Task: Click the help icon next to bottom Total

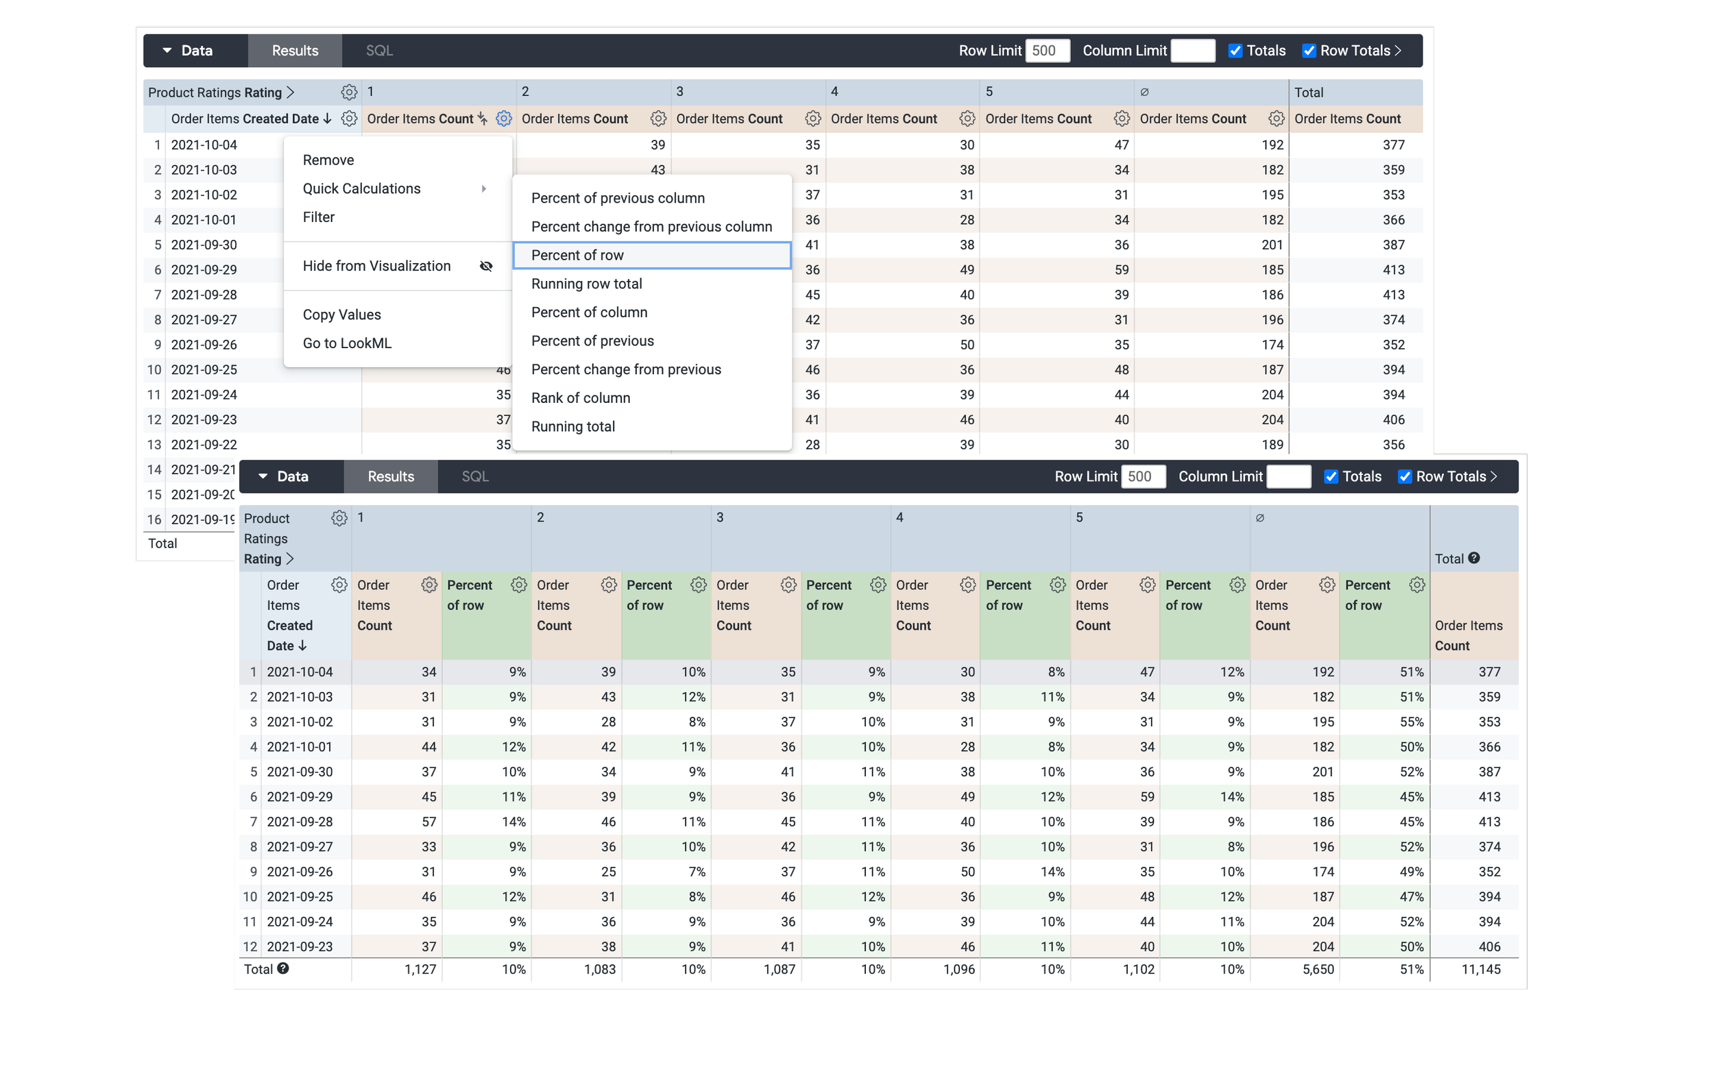Action: [x=282, y=968]
